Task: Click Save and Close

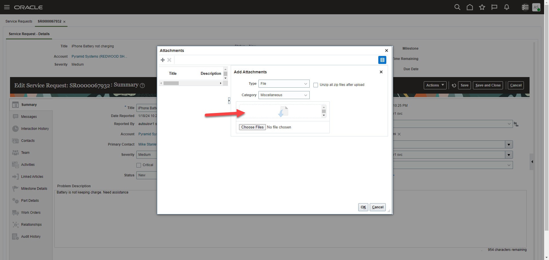Action: point(488,85)
